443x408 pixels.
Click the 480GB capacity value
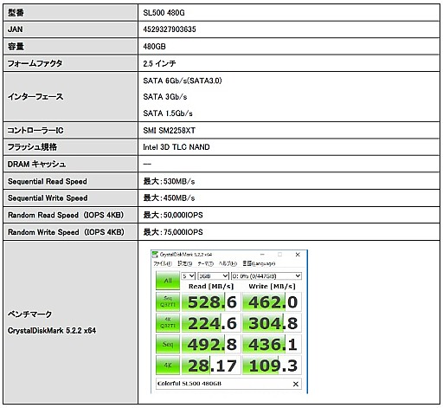[x=154, y=46]
